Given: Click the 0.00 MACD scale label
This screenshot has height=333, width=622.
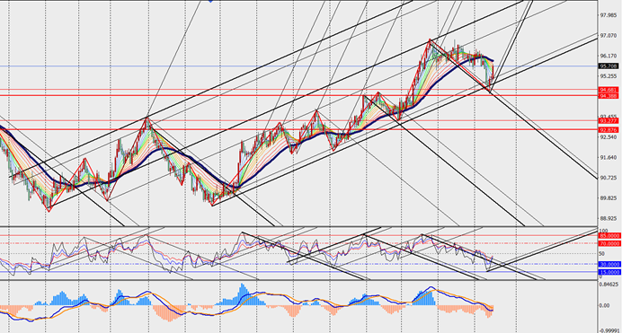Looking at the screenshot, I should click(604, 305).
